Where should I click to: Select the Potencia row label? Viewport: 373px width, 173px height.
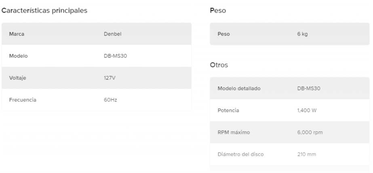click(228, 110)
